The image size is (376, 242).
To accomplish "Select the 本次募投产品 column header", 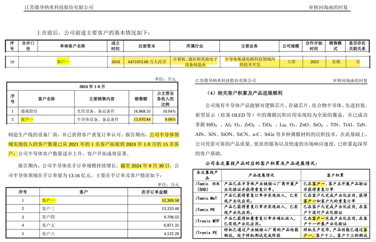I will (x=207, y=175).
